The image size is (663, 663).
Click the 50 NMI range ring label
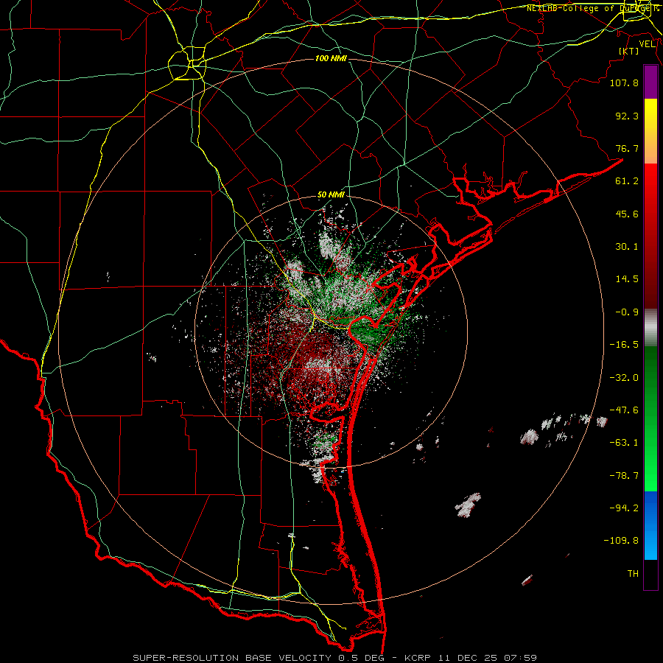click(331, 195)
